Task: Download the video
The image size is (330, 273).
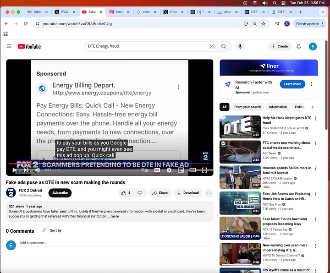Action: [x=188, y=193]
